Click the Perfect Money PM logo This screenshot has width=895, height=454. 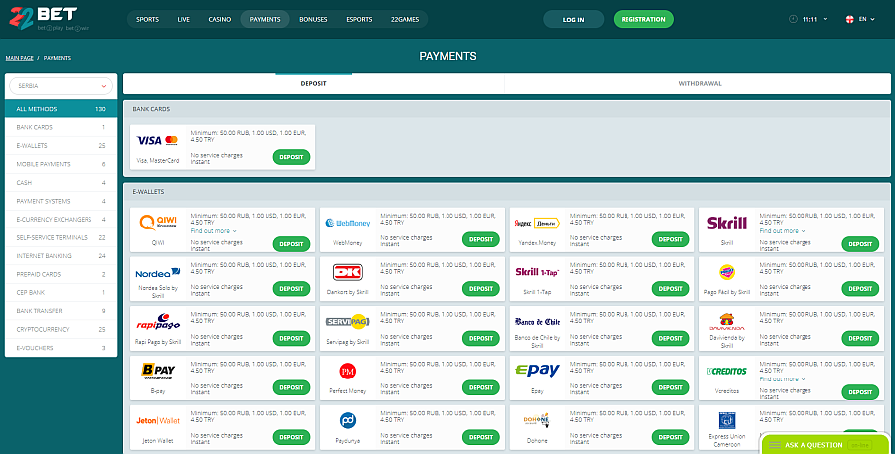pos(348,372)
